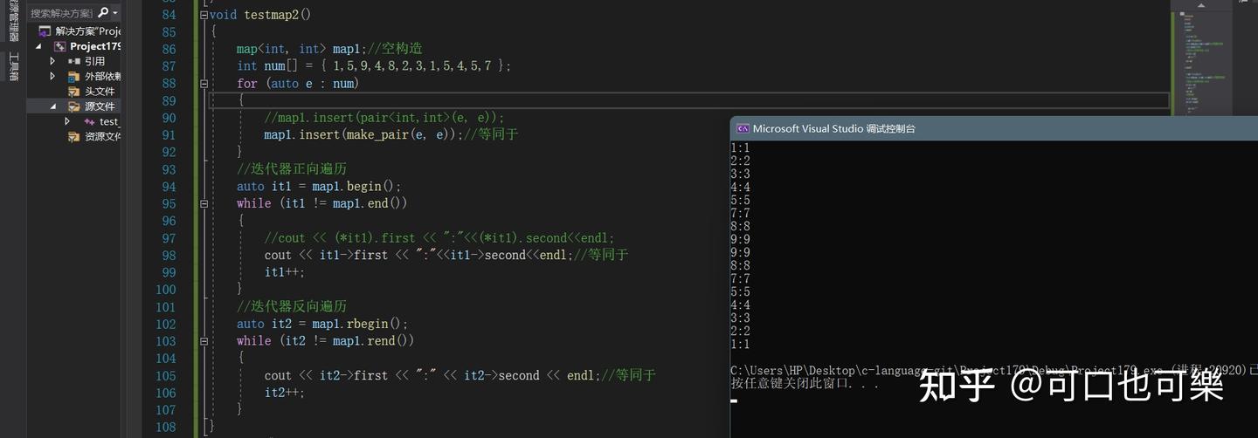Image resolution: width=1258 pixels, height=438 pixels.
Task: Open the resource manager vertical side tab
Action: pos(13,21)
